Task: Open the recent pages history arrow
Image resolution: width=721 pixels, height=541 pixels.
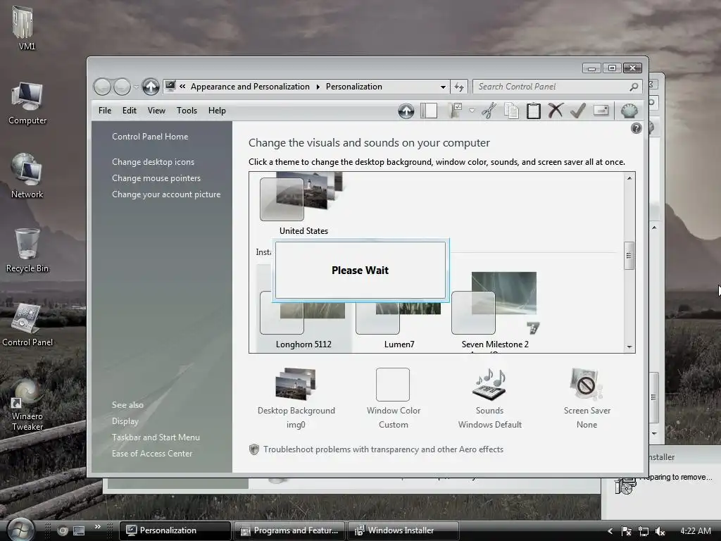Action: click(136, 87)
